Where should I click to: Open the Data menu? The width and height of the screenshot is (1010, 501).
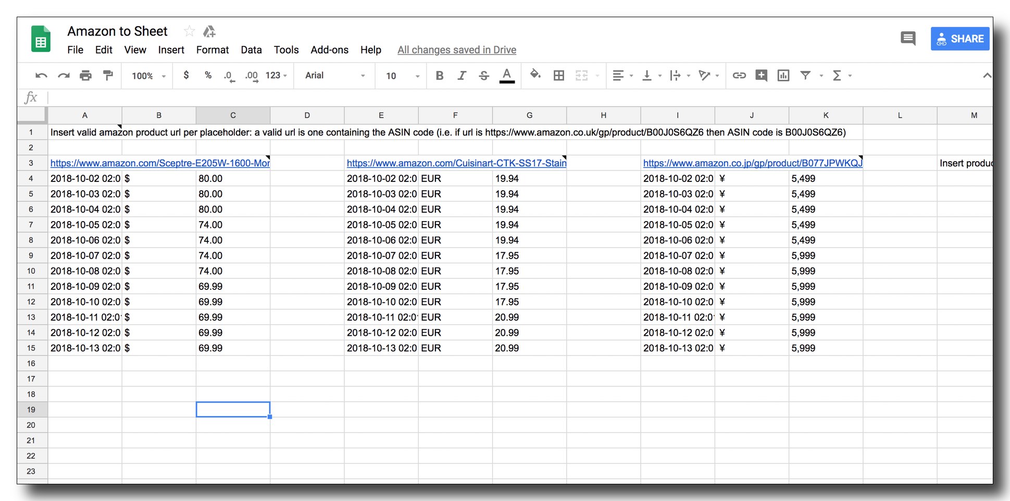pyautogui.click(x=251, y=50)
